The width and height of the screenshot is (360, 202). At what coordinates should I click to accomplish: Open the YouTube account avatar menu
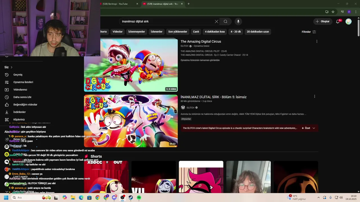click(348, 22)
